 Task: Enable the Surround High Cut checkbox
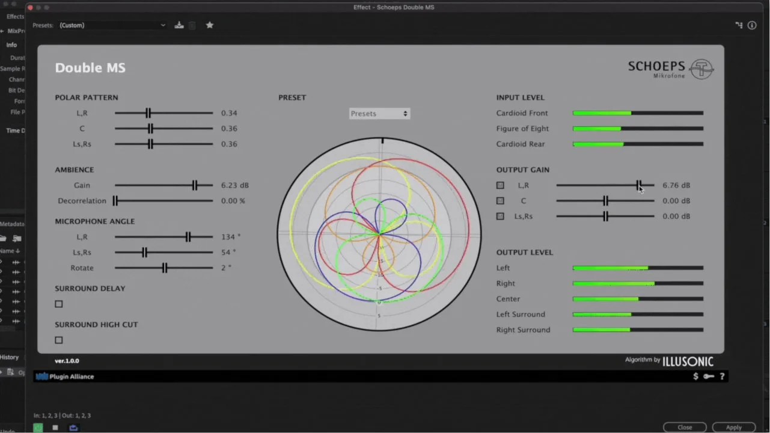click(58, 340)
